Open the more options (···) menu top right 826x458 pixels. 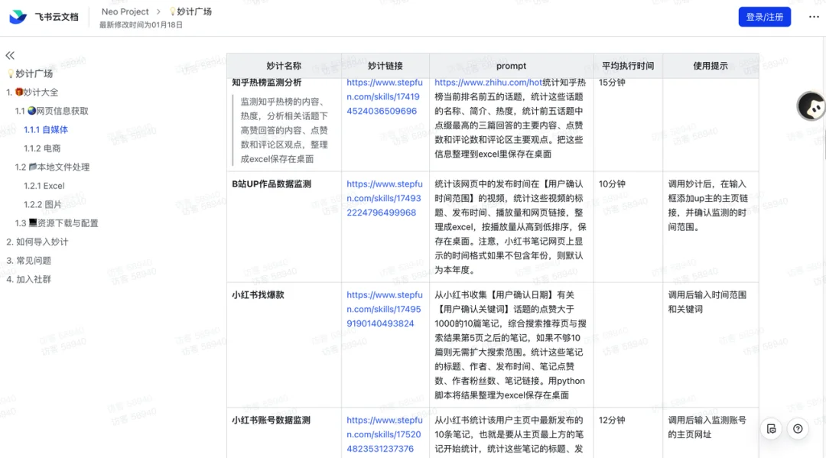(813, 17)
